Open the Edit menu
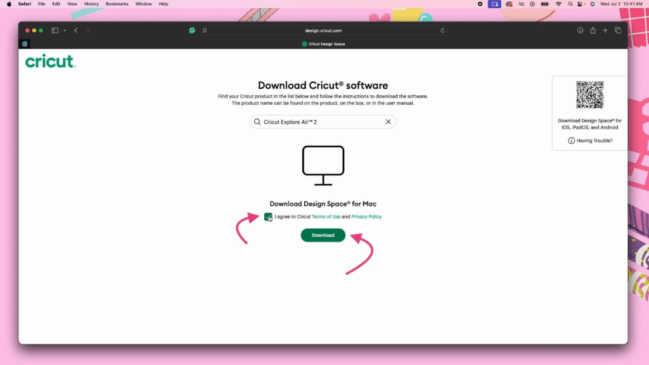The image size is (649, 365). tap(56, 4)
